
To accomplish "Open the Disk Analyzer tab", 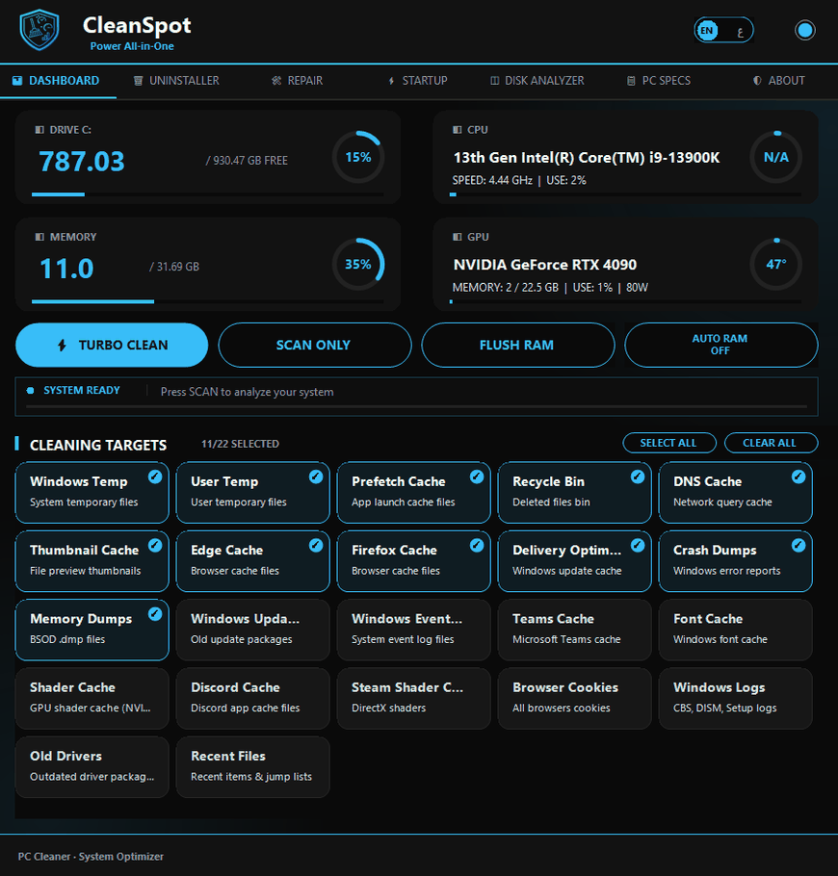I will click(x=537, y=81).
